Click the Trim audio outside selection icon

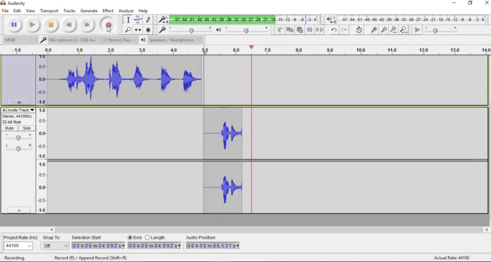tap(309, 30)
